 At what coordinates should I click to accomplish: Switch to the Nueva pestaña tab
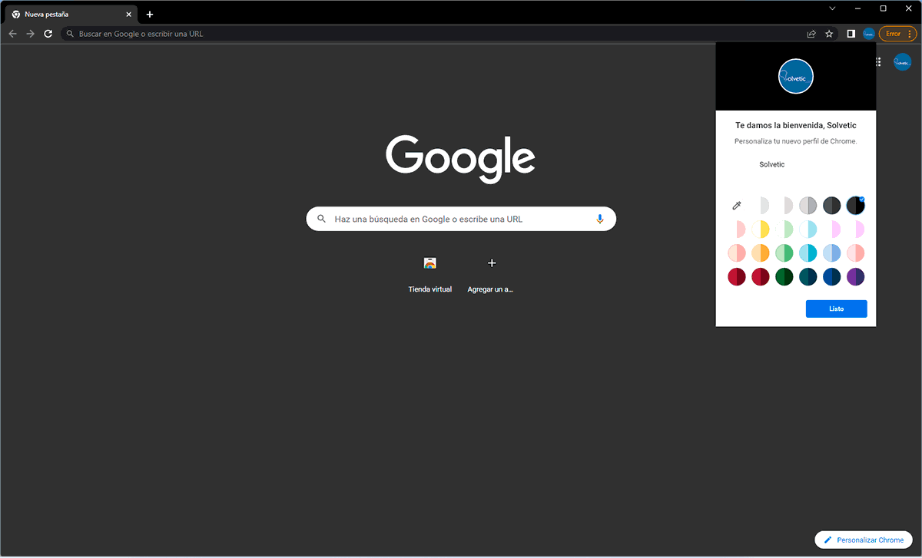coord(71,15)
